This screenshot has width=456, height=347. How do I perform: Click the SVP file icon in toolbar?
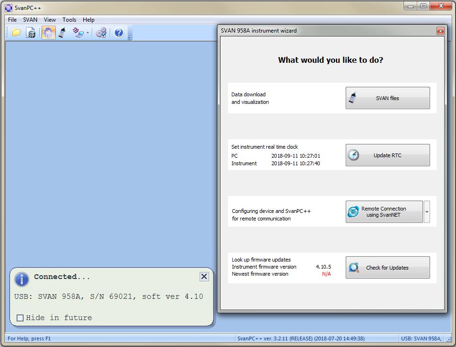31,33
